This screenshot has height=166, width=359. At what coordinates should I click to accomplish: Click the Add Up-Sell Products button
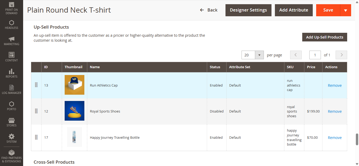(325, 37)
